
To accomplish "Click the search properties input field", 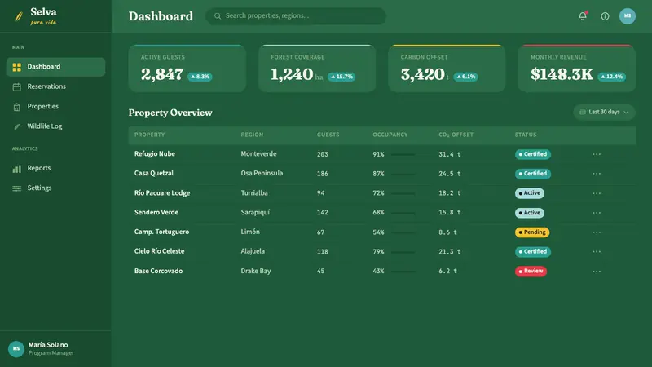I will click(x=296, y=16).
